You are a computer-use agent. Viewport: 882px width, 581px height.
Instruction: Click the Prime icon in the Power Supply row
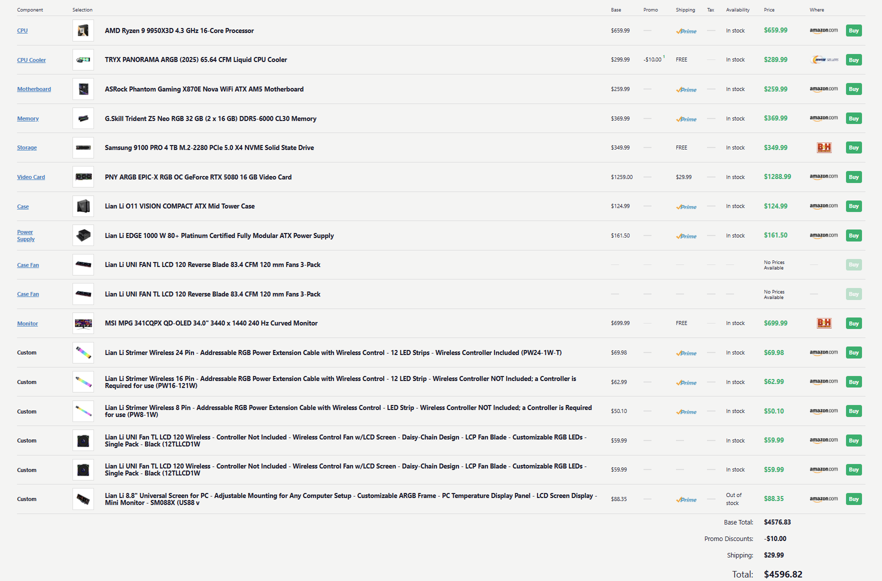pos(686,236)
